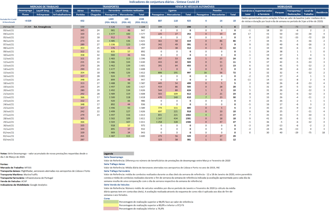Viewport: 329px width, 212px height.
Task: Select the title 'Indicadores de conjuntura diários - Síntese Covid-19'
Action: pos(164,2)
